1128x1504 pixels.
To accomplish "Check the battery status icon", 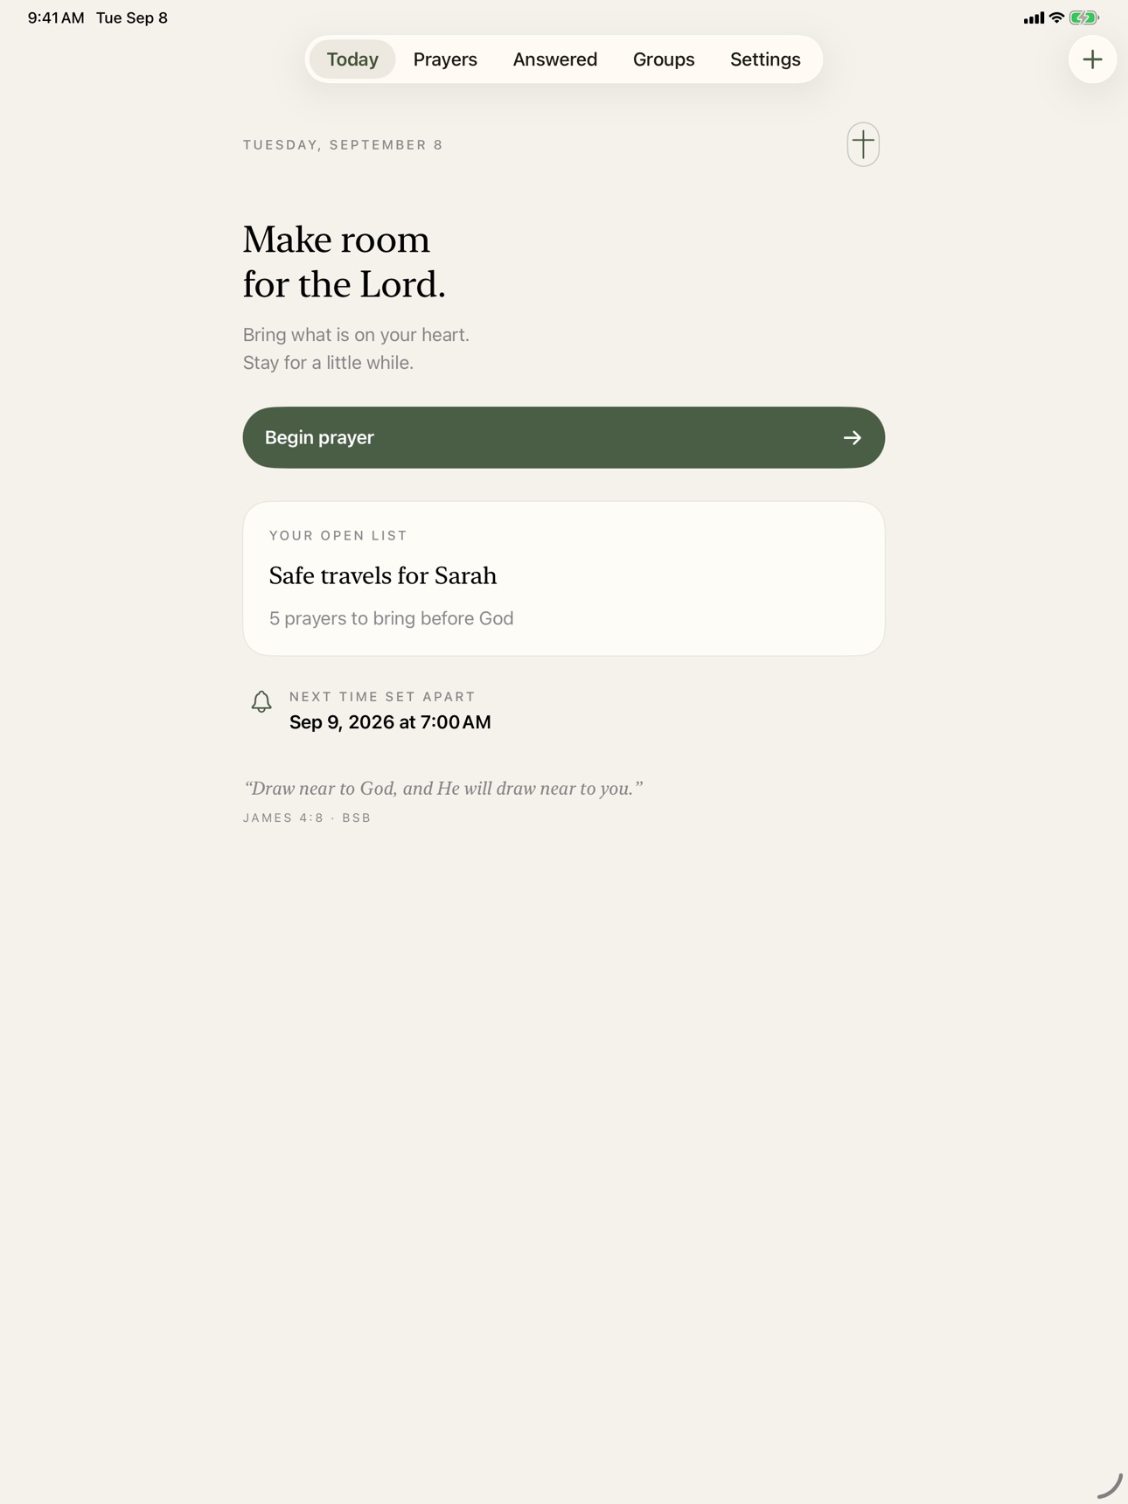I will [x=1084, y=17].
